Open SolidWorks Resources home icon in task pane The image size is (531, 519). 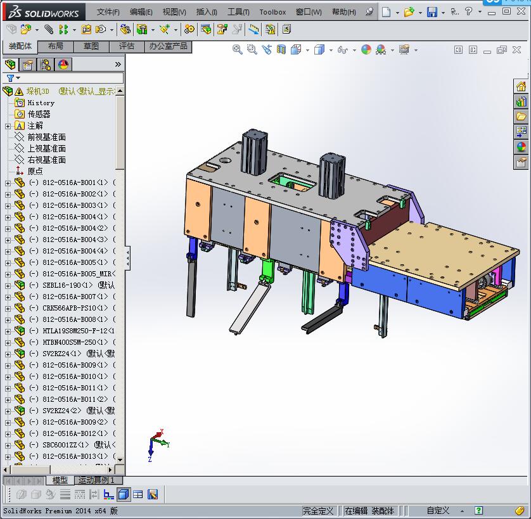point(521,87)
